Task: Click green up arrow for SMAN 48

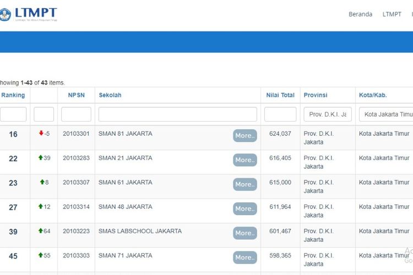Action: click(40, 206)
